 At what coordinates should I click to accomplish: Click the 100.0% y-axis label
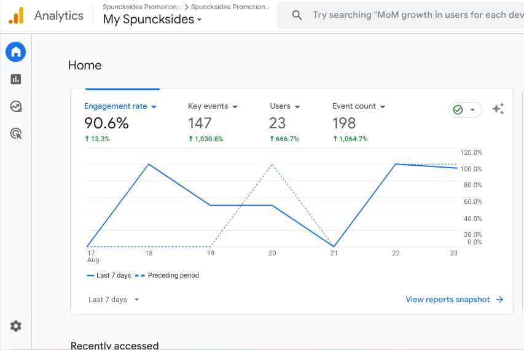(471, 169)
